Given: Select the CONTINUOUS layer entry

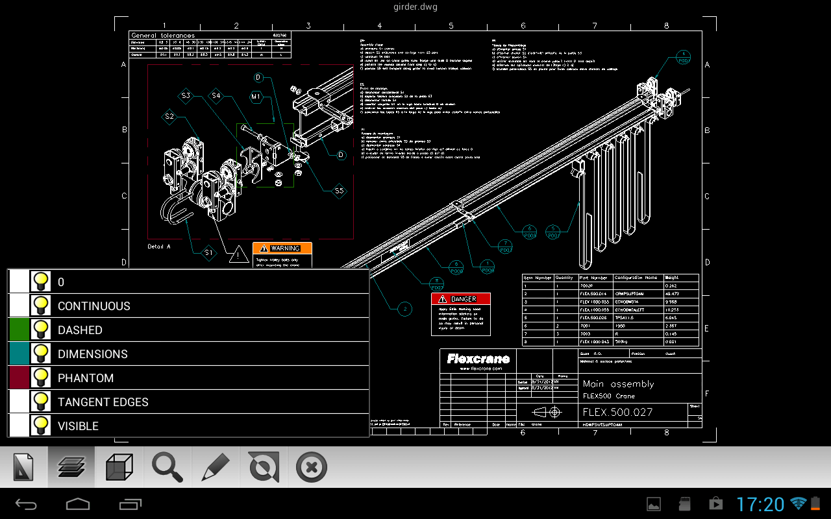Looking at the screenshot, I should pos(195,304).
